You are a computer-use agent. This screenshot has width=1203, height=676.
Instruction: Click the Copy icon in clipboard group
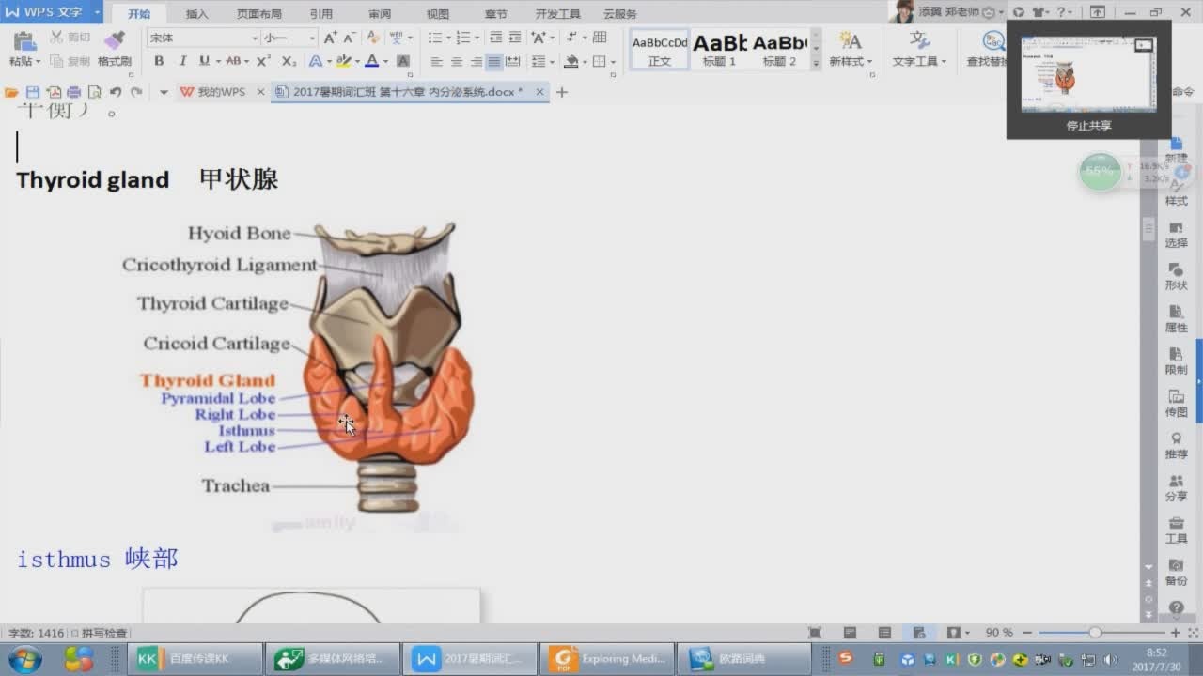point(57,61)
